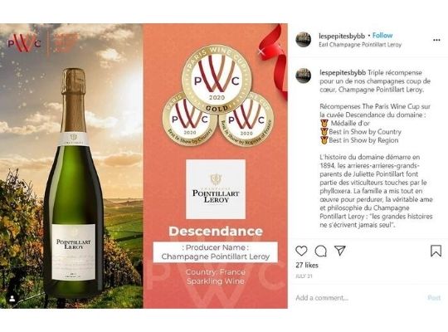Open lespepitesbybb header profile picture
This screenshot has height=332, width=448.
303,40
